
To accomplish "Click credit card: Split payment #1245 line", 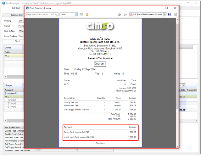I will coord(100,137).
